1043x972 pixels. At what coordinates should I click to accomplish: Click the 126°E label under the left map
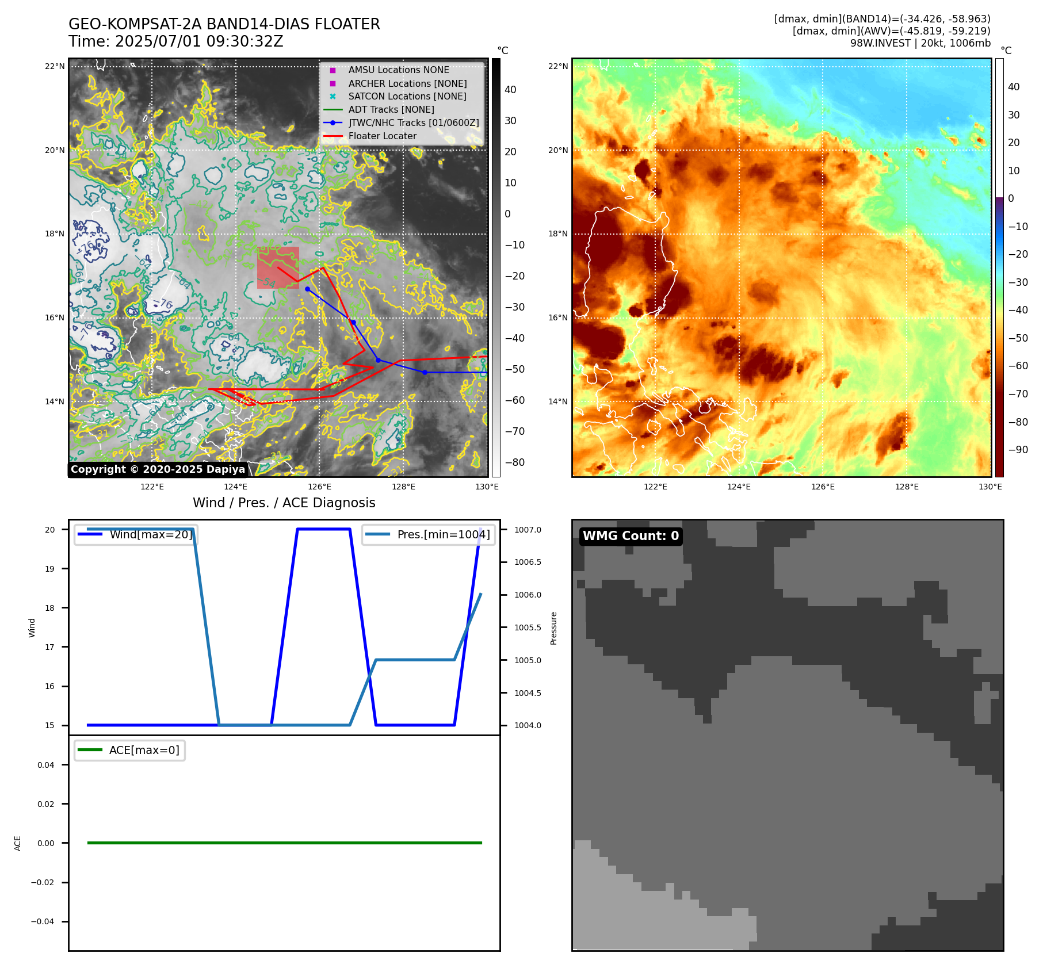[x=320, y=487]
